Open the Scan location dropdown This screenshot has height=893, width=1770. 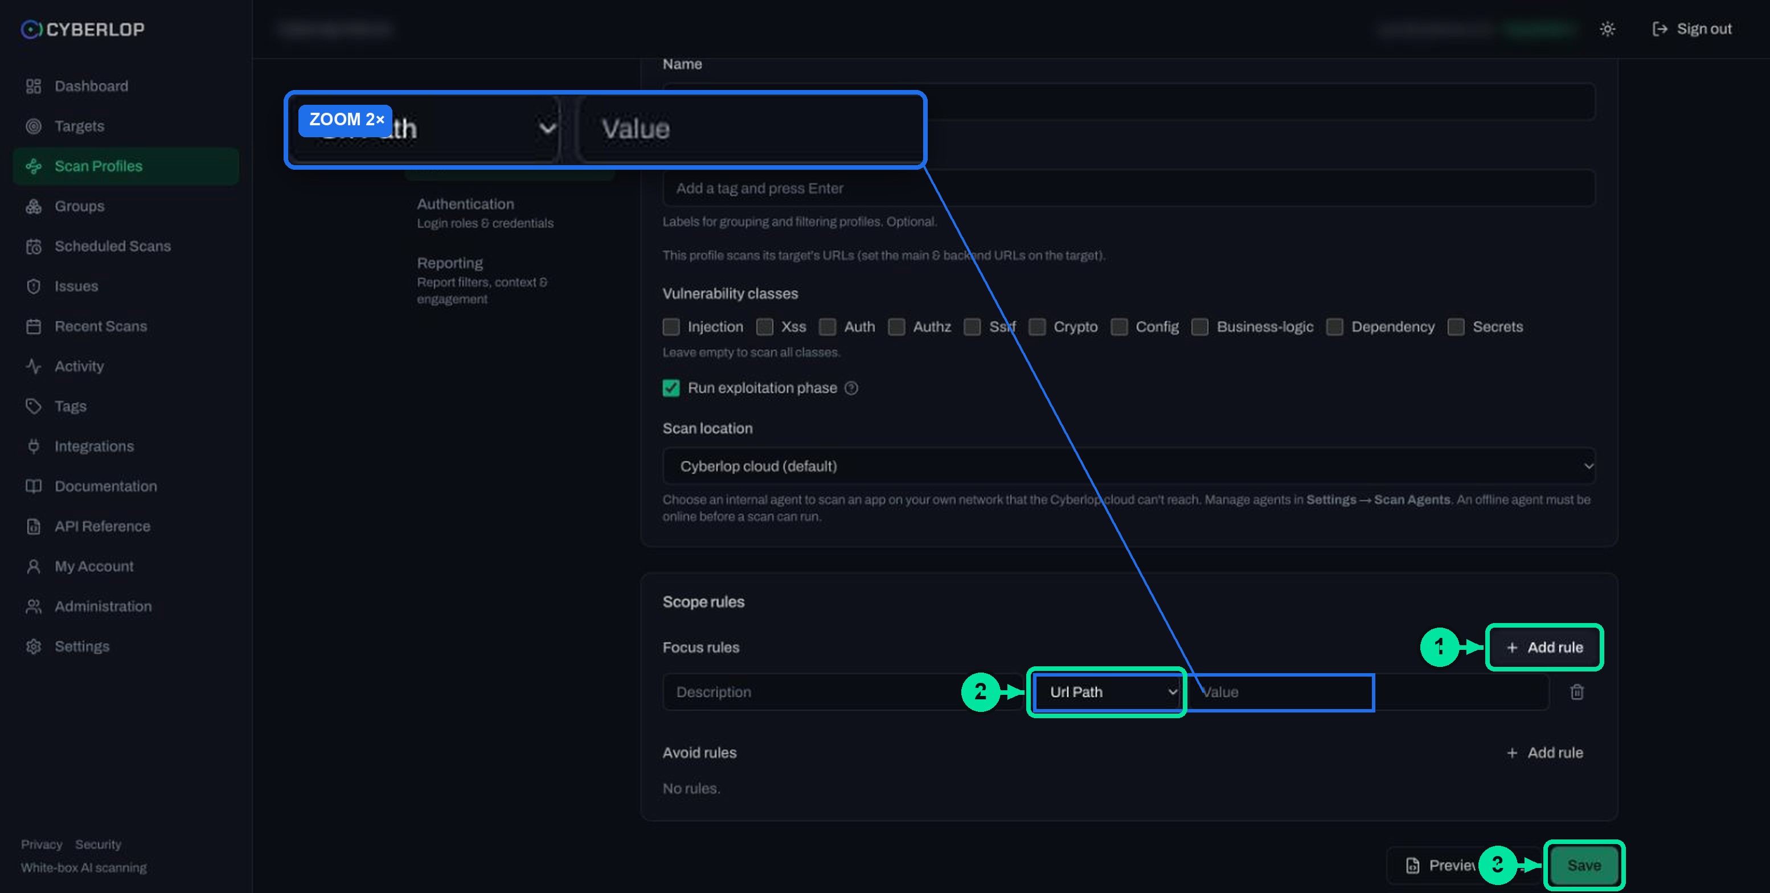coord(1128,466)
